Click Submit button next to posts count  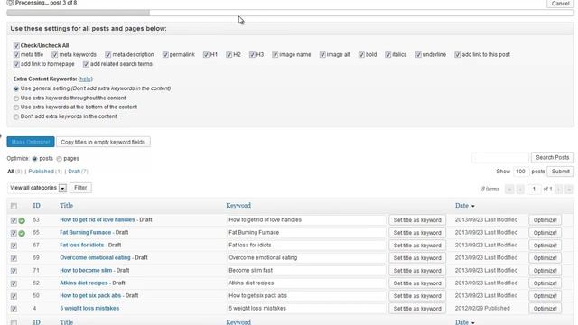(560, 172)
